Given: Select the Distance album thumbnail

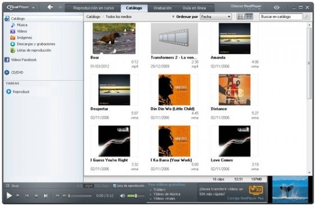Looking at the screenshot, I should (235, 90).
